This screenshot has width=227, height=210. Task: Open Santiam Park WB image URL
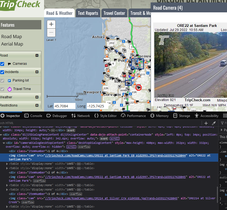115,177
